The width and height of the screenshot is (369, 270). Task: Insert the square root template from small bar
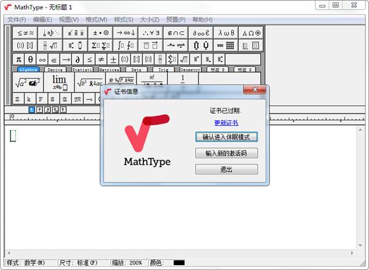click(184, 60)
